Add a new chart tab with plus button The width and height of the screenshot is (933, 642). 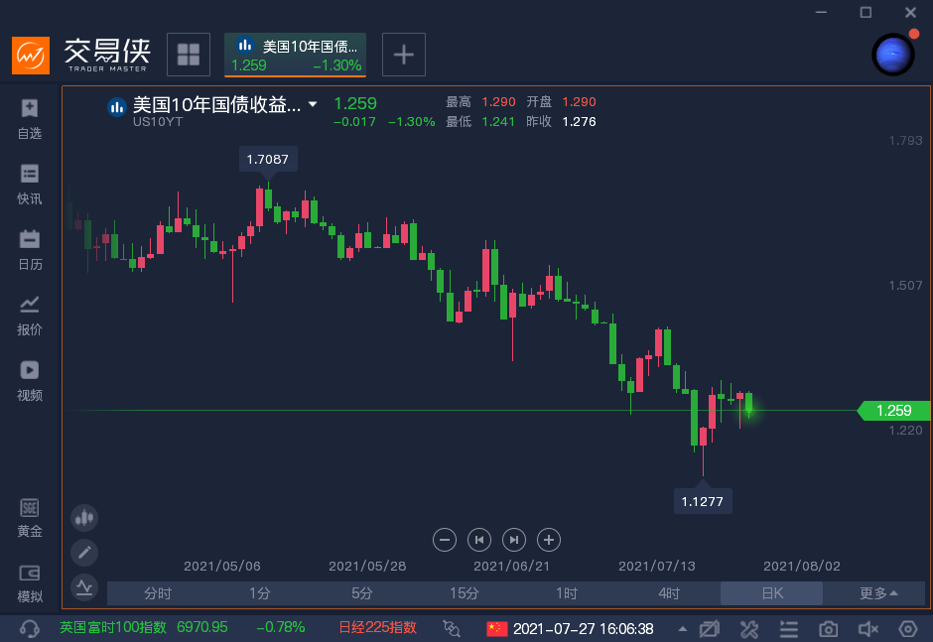[x=403, y=55]
